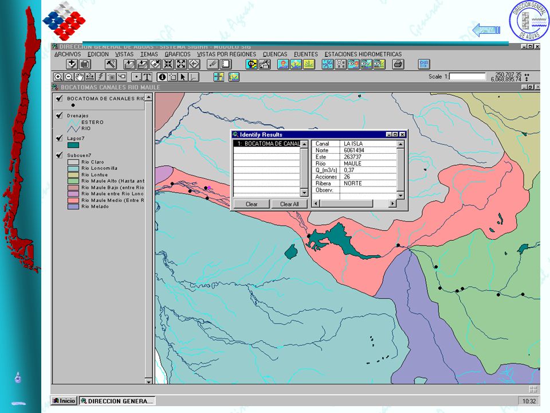Click the 'NORTE' Ribera value

pos(352,184)
